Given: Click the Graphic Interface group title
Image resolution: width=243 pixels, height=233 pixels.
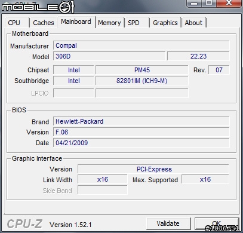Looking at the screenshot, I should [x=37, y=158].
